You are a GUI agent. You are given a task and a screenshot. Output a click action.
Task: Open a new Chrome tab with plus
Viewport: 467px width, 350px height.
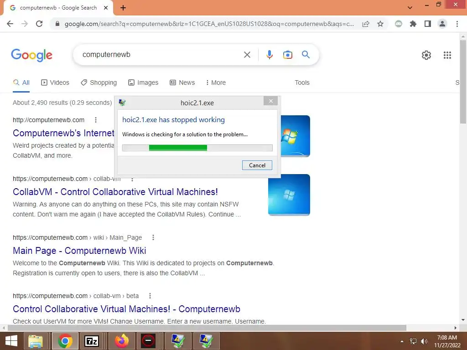tap(123, 8)
